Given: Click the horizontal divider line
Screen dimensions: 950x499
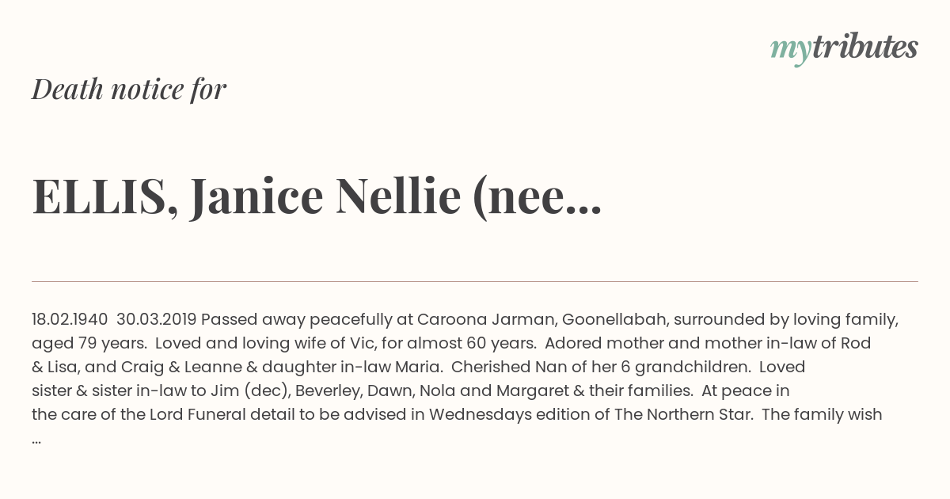Looking at the screenshot, I should (x=475, y=281).
